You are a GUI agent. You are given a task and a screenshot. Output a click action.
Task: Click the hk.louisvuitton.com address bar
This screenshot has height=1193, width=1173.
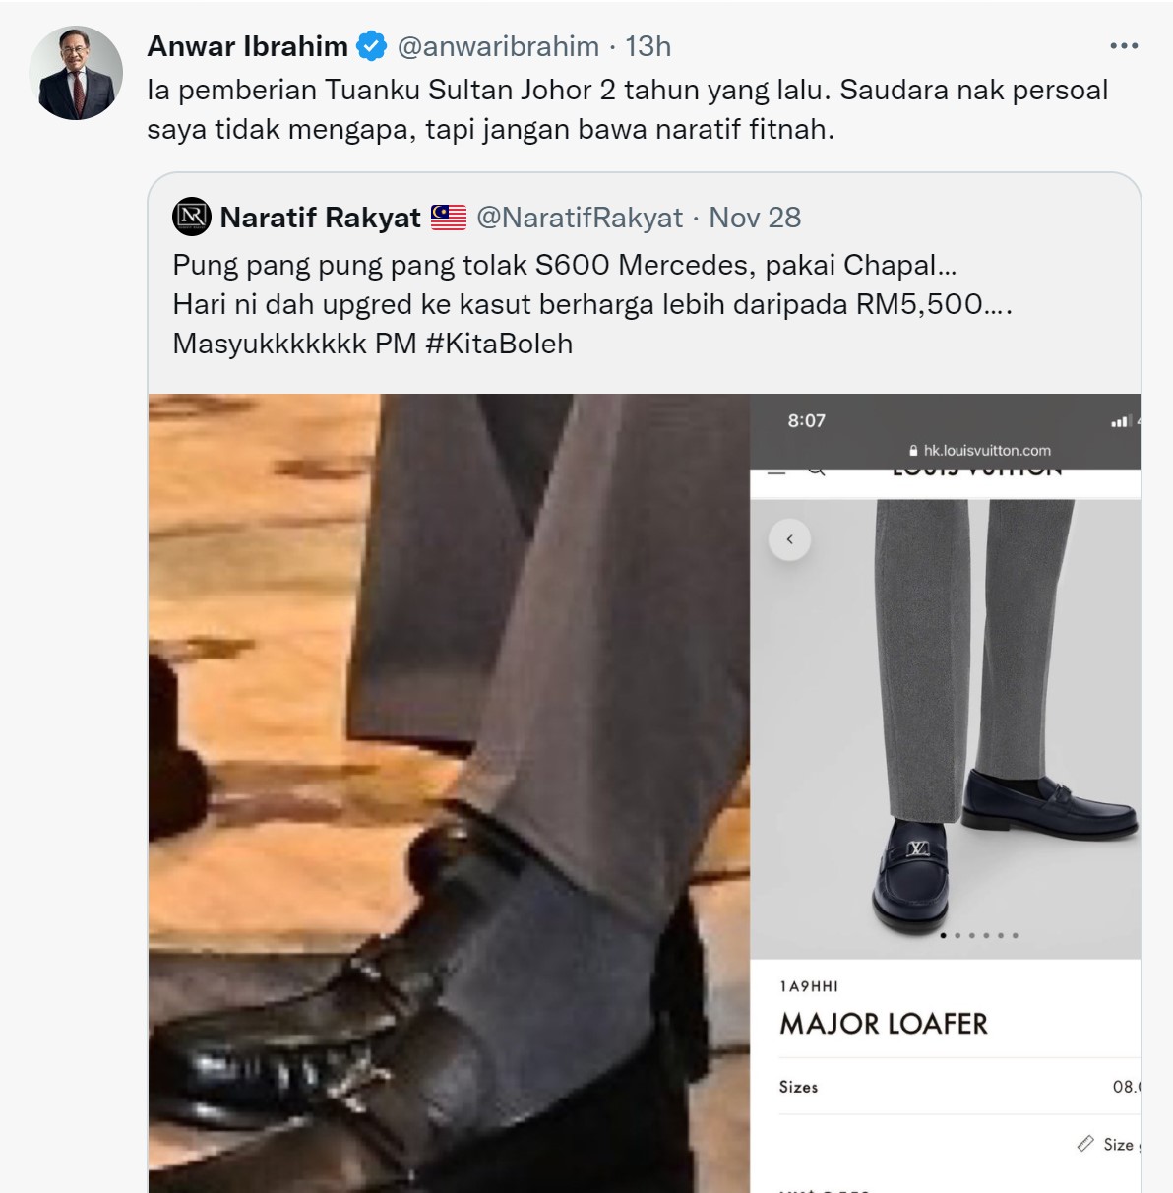(x=987, y=451)
